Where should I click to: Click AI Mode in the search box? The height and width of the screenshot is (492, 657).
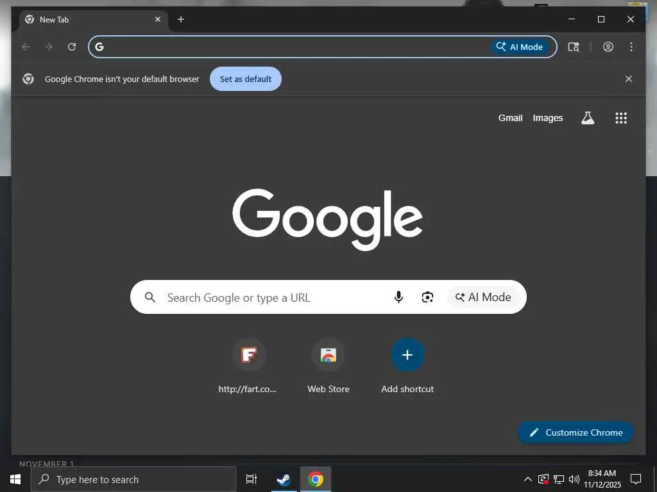[x=483, y=297]
